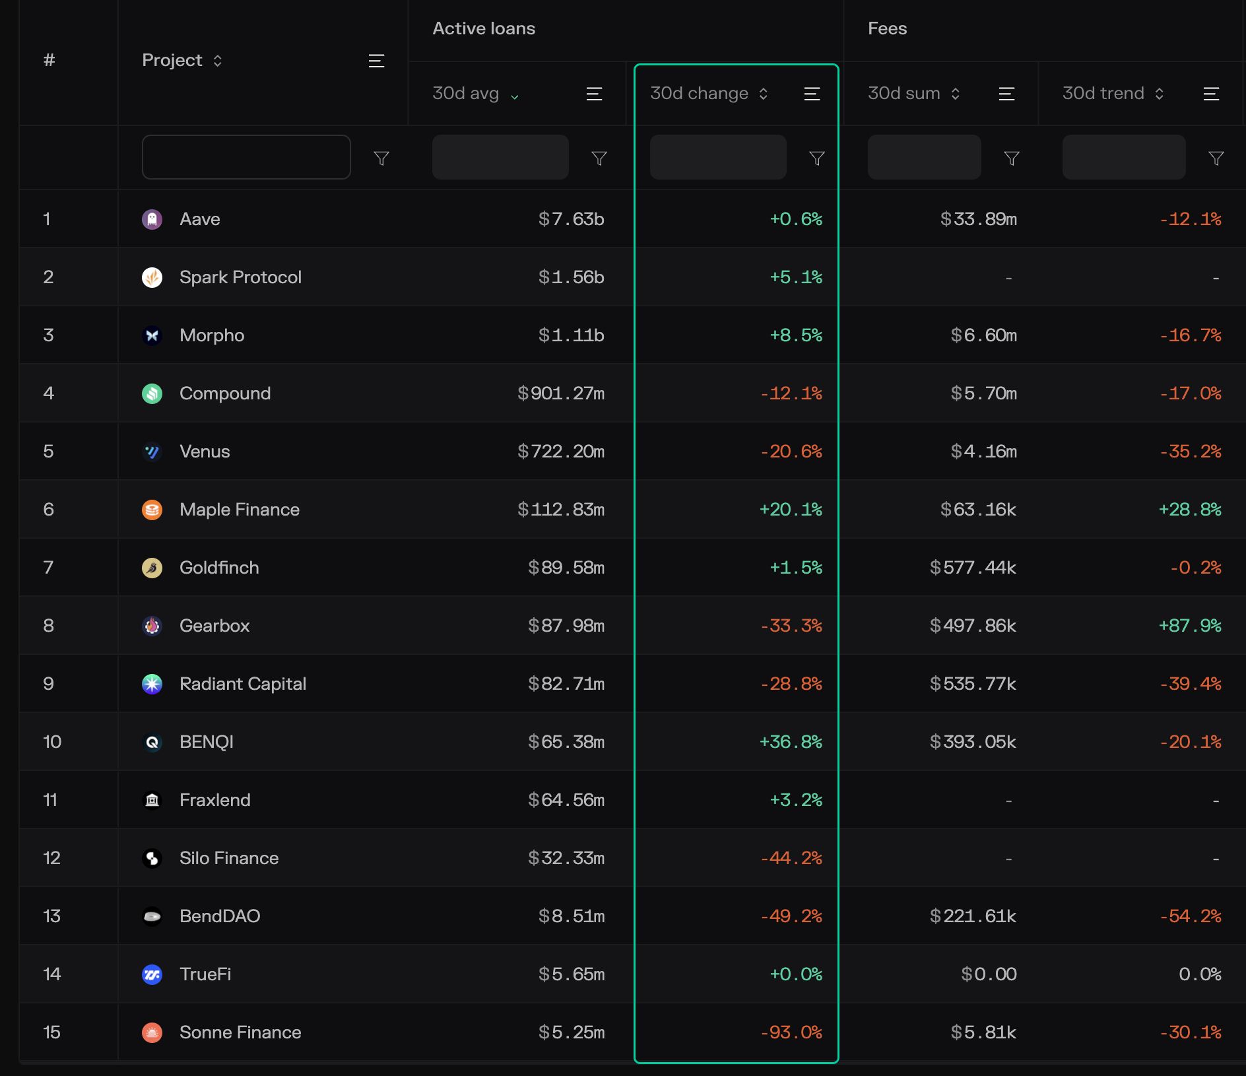Image resolution: width=1246 pixels, height=1076 pixels.
Task: Focus the Project filter text box
Action: [246, 157]
